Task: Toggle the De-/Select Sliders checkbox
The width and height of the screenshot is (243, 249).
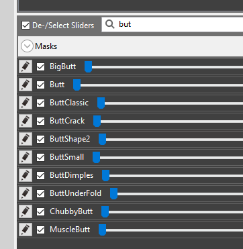Action: tap(26, 26)
